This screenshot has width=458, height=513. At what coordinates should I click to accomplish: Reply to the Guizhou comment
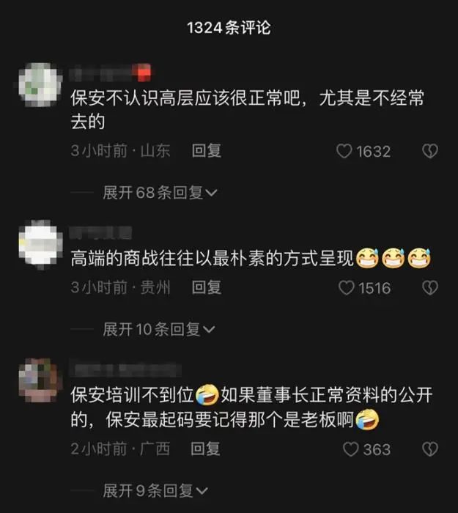[x=207, y=287]
